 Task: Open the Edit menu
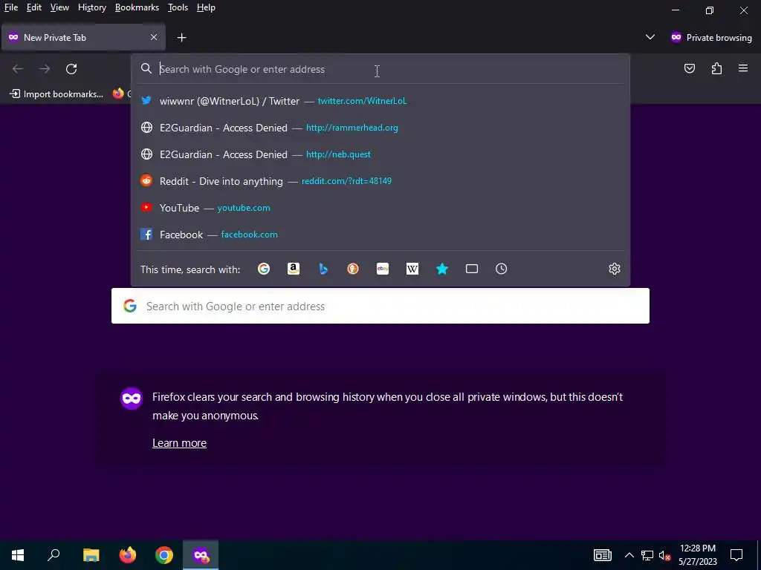(x=34, y=7)
